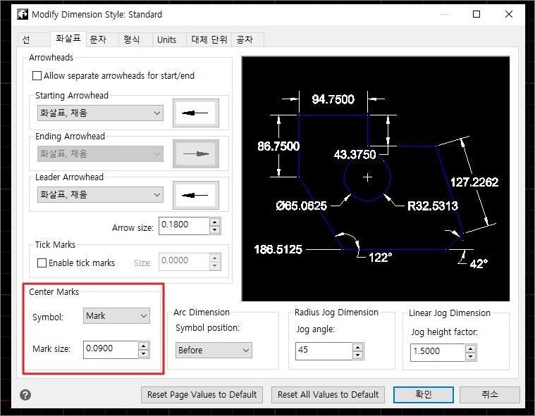The image size is (535, 416).
Task: Click the help question mark icon
Action: pyautogui.click(x=25, y=395)
